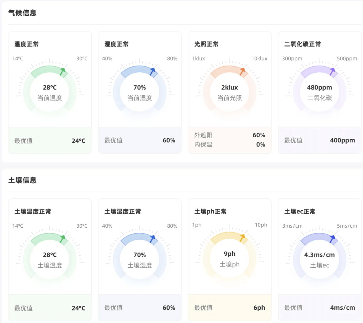Viewport: 363px width, 323px height.
Task: Click the 当前光照 label
Action: [229, 98]
